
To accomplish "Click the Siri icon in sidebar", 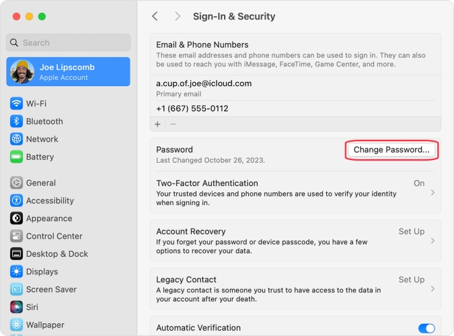I will click(x=16, y=307).
